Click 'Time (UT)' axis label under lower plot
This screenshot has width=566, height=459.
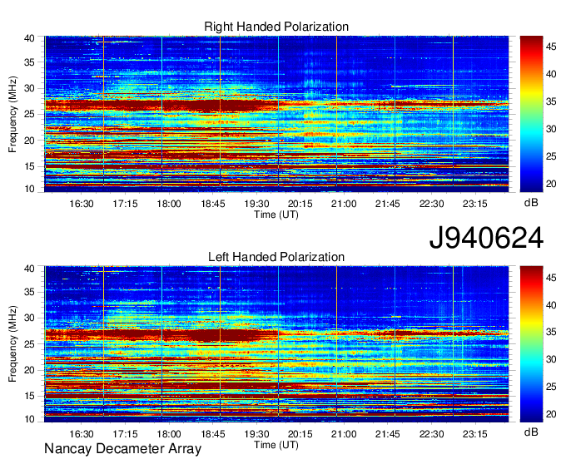coord(276,445)
